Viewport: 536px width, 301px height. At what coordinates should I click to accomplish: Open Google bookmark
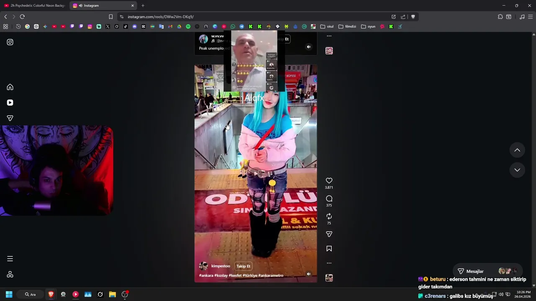[27, 26]
